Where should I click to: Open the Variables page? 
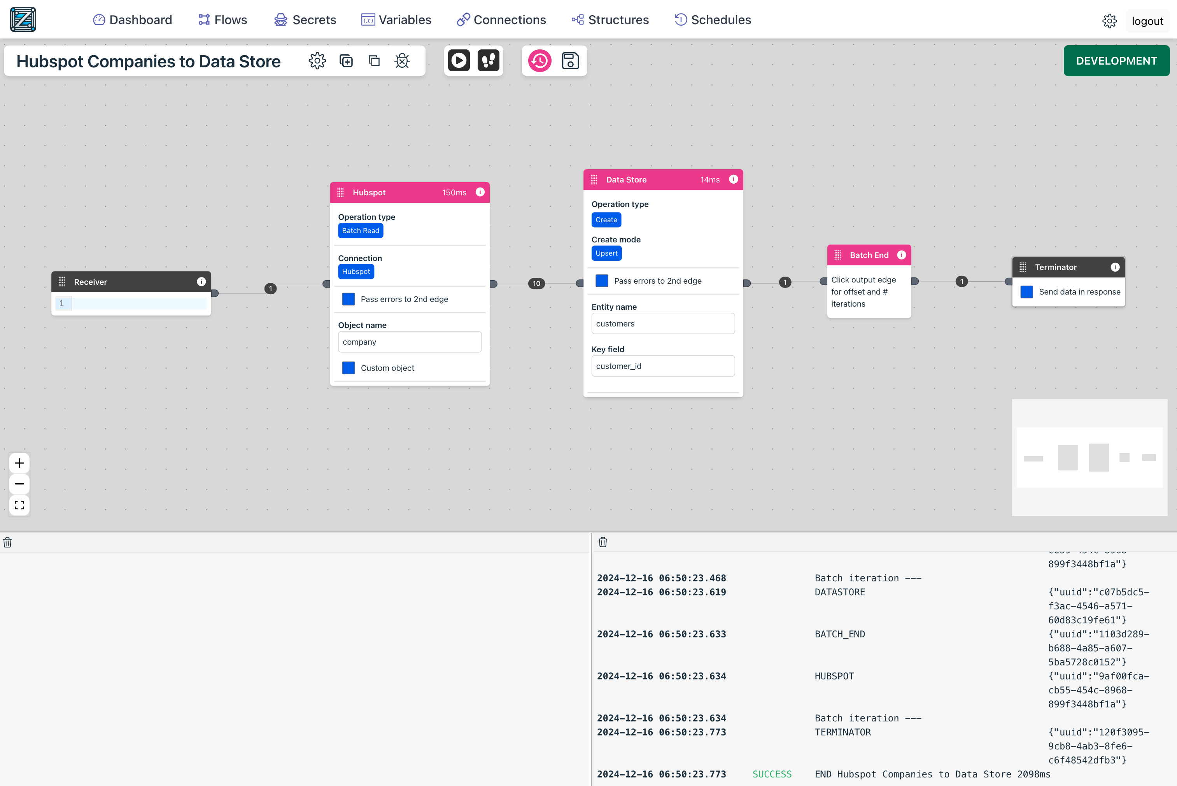[396, 19]
